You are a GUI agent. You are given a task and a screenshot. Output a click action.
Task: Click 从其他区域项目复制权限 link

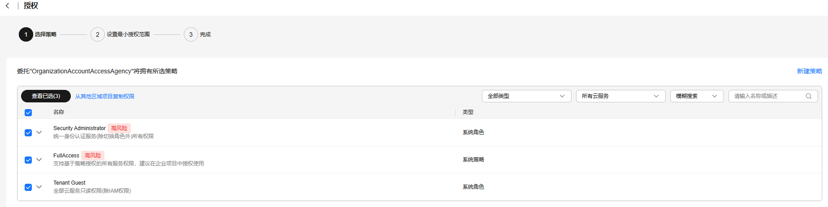click(105, 97)
